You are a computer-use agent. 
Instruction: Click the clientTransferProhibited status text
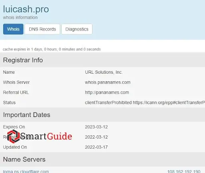(108, 103)
